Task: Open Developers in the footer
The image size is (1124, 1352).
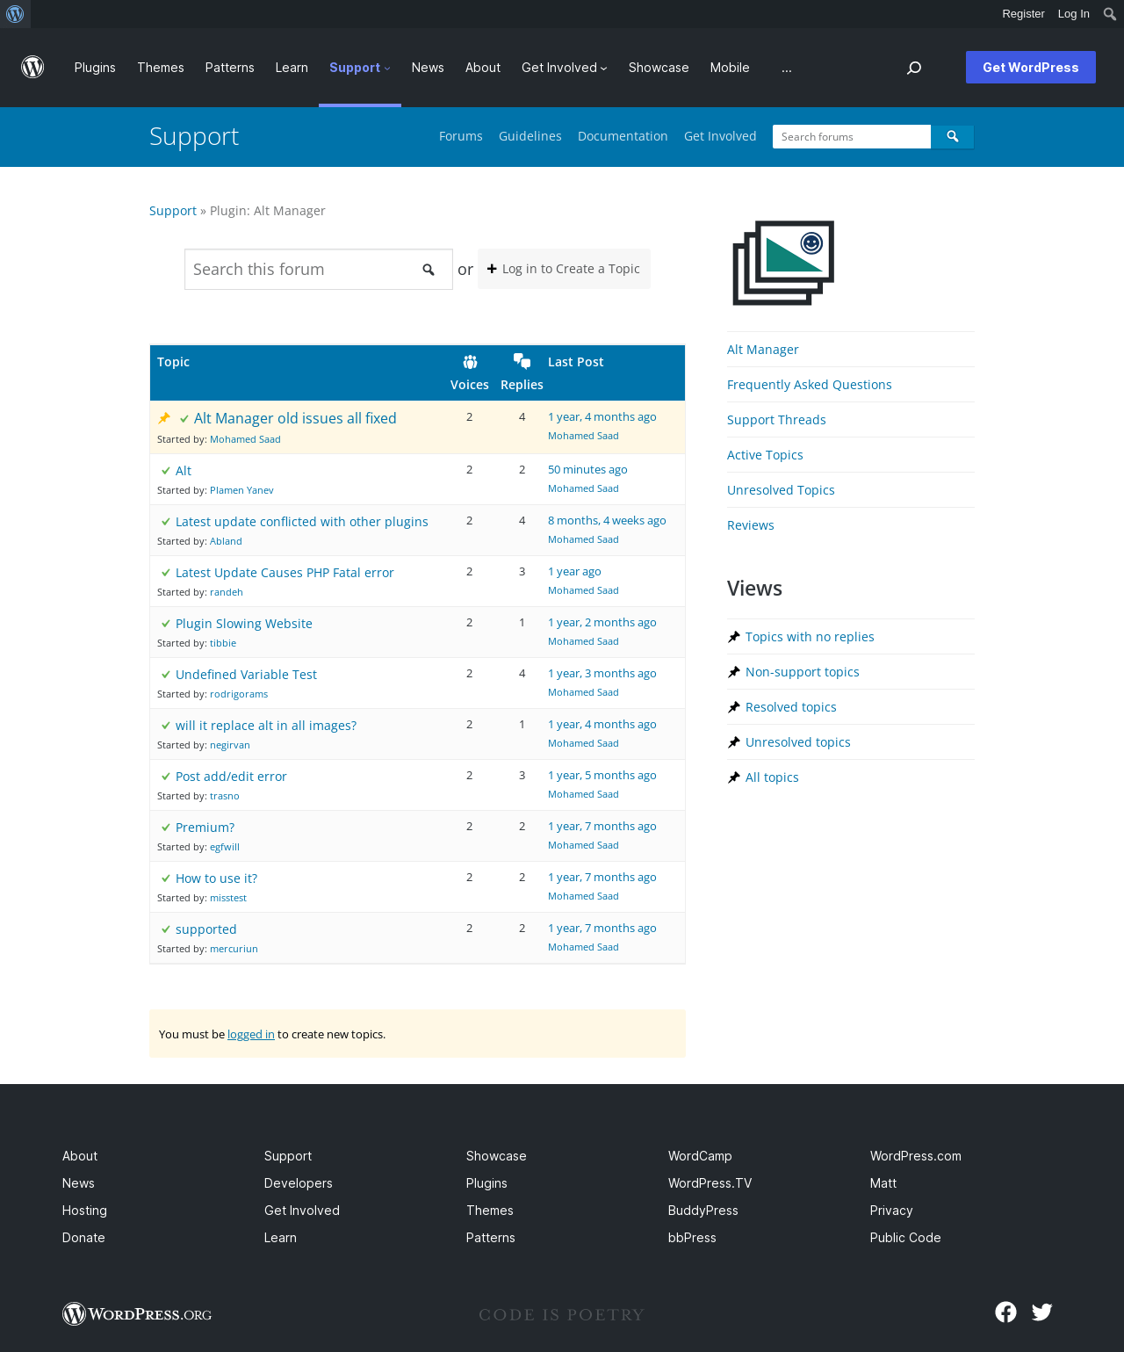Action: point(299,1183)
